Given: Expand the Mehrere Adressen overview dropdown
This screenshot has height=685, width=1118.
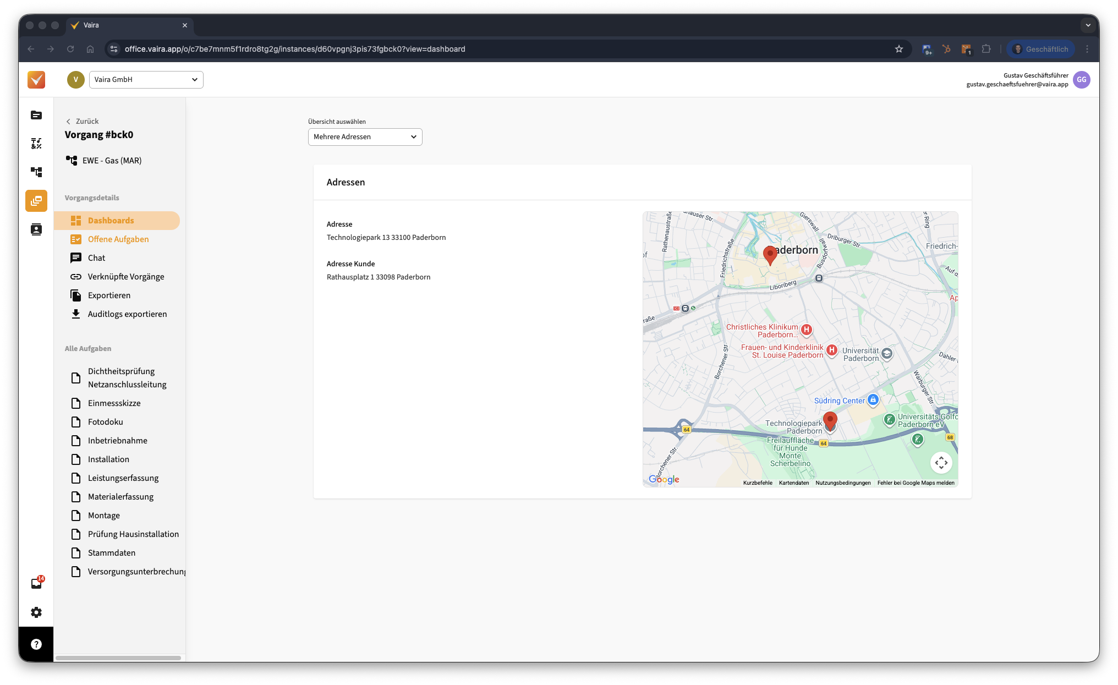Looking at the screenshot, I should (x=365, y=137).
